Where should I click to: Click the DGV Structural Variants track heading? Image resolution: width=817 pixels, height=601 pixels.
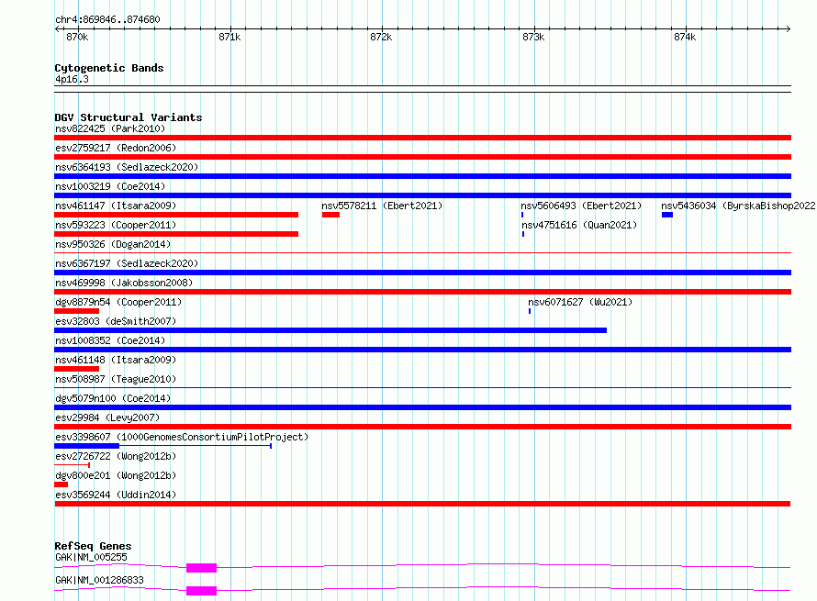129,117
